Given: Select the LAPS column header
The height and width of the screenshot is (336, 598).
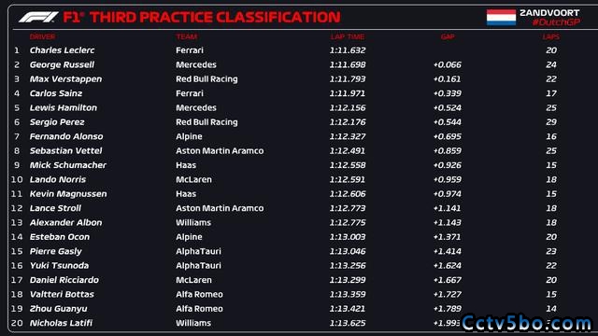Looking at the screenshot, I should pyautogui.click(x=551, y=36).
